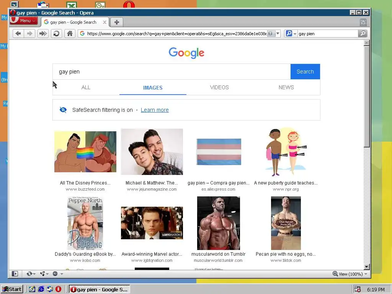Click the Google logo
Screen dimensions: 392x294
pyautogui.click(x=186, y=53)
